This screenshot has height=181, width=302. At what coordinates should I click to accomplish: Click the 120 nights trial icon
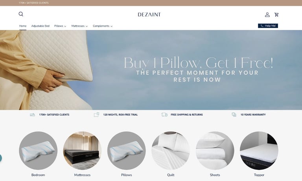[96, 114]
